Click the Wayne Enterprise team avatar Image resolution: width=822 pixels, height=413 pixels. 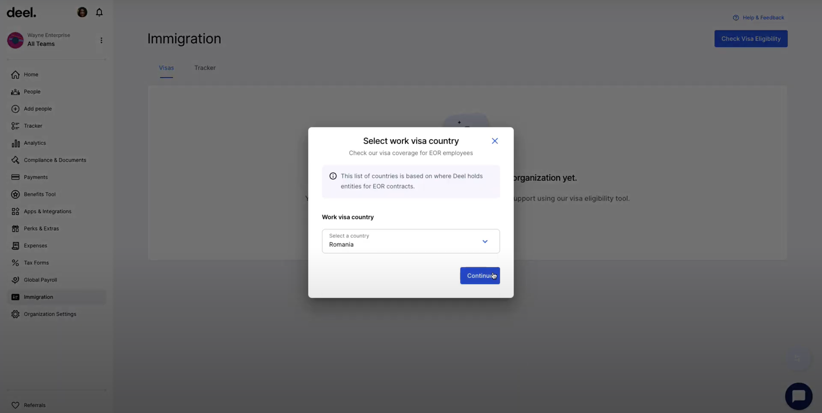tap(15, 40)
